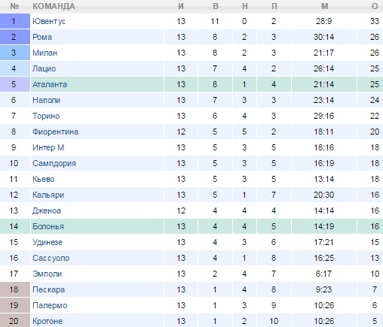
Task: Open the highlighted Болонья team link
Action: (x=48, y=226)
